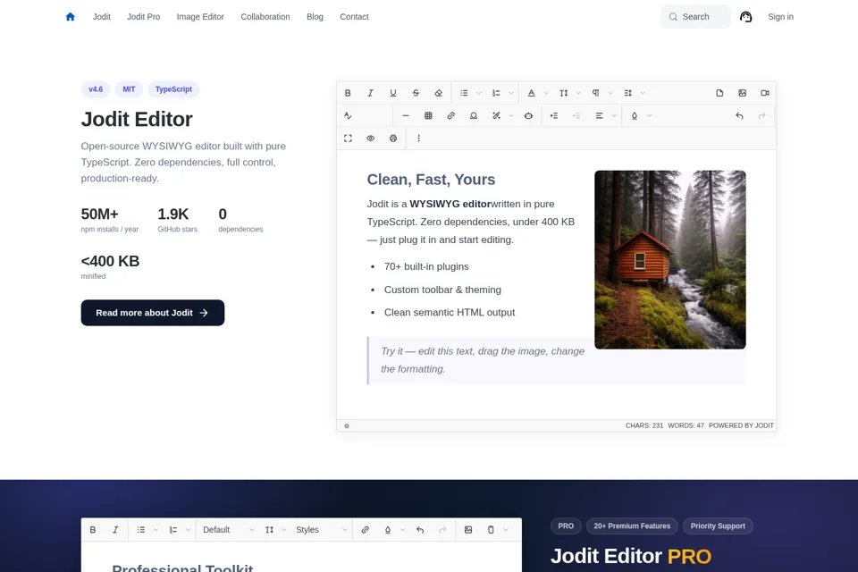
Task: Click the omega special character icon
Action: 474,115
